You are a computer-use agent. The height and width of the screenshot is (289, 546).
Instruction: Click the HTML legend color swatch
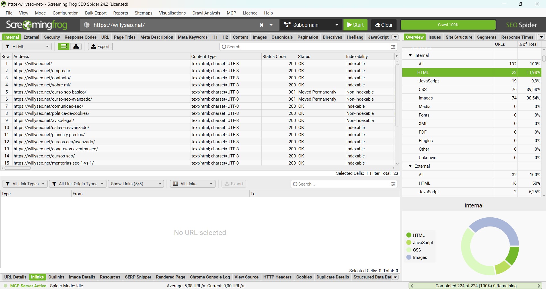(x=409, y=235)
